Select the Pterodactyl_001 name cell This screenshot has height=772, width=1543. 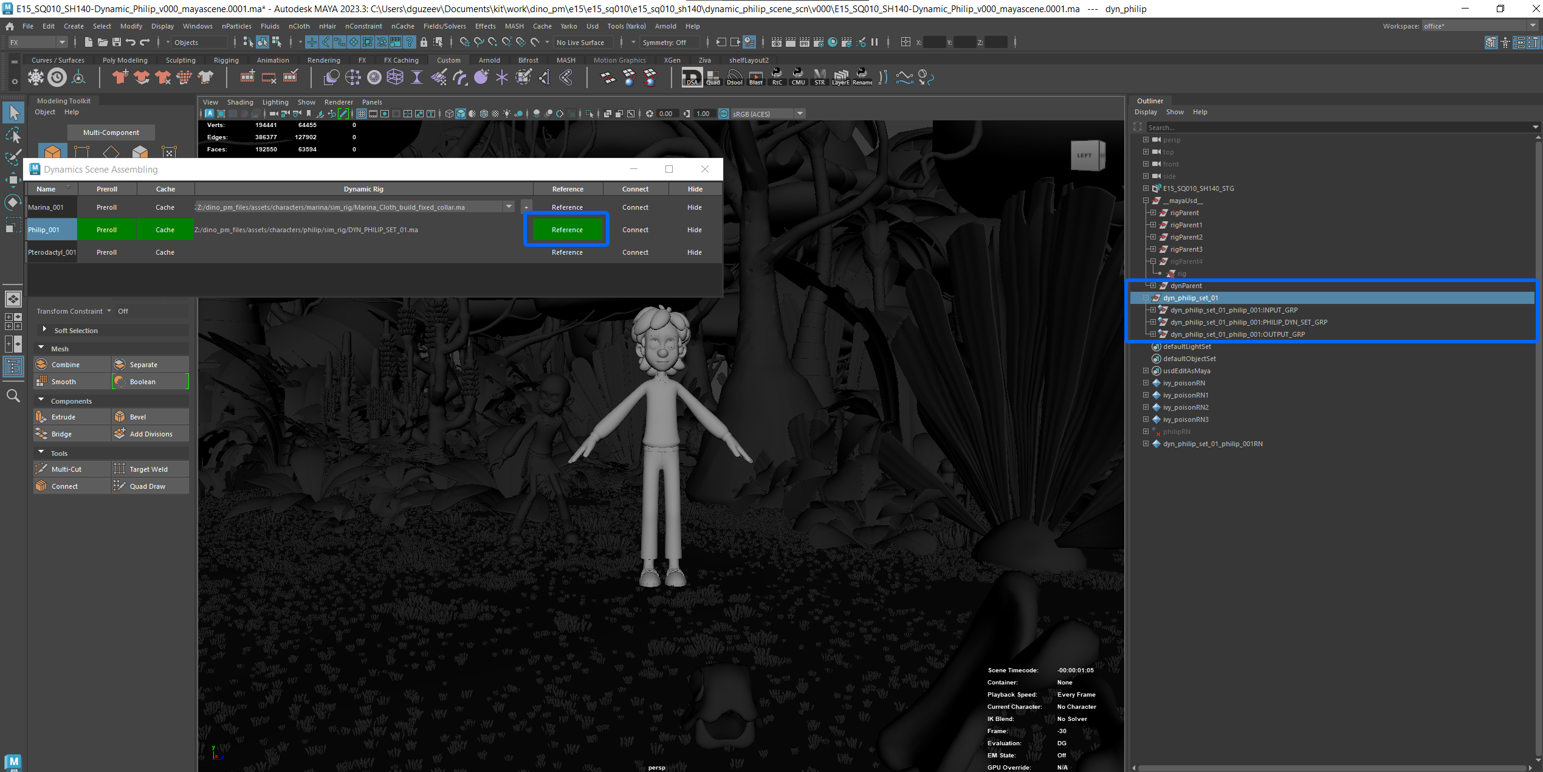click(52, 252)
